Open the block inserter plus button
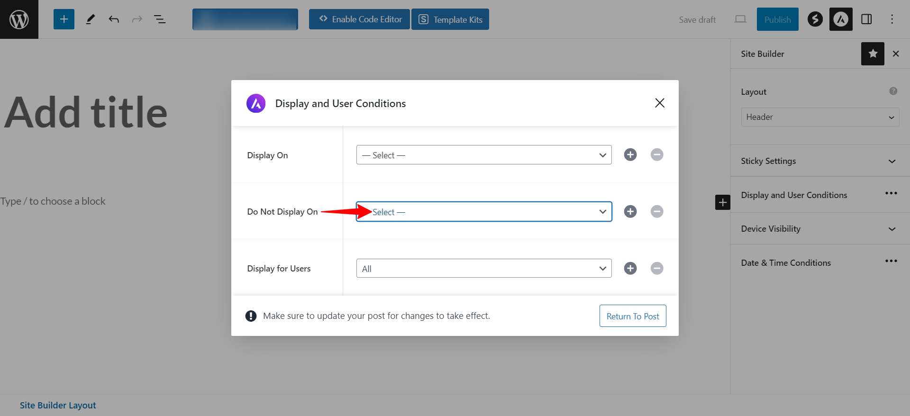Image resolution: width=910 pixels, height=416 pixels. pos(64,19)
